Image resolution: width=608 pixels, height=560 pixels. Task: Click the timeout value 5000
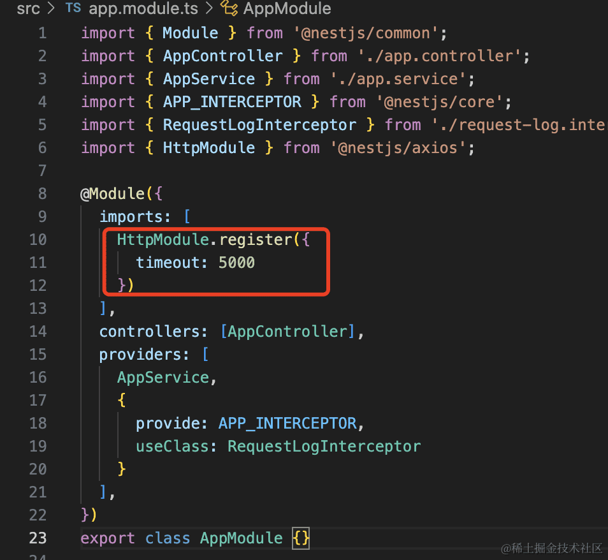[x=236, y=262]
